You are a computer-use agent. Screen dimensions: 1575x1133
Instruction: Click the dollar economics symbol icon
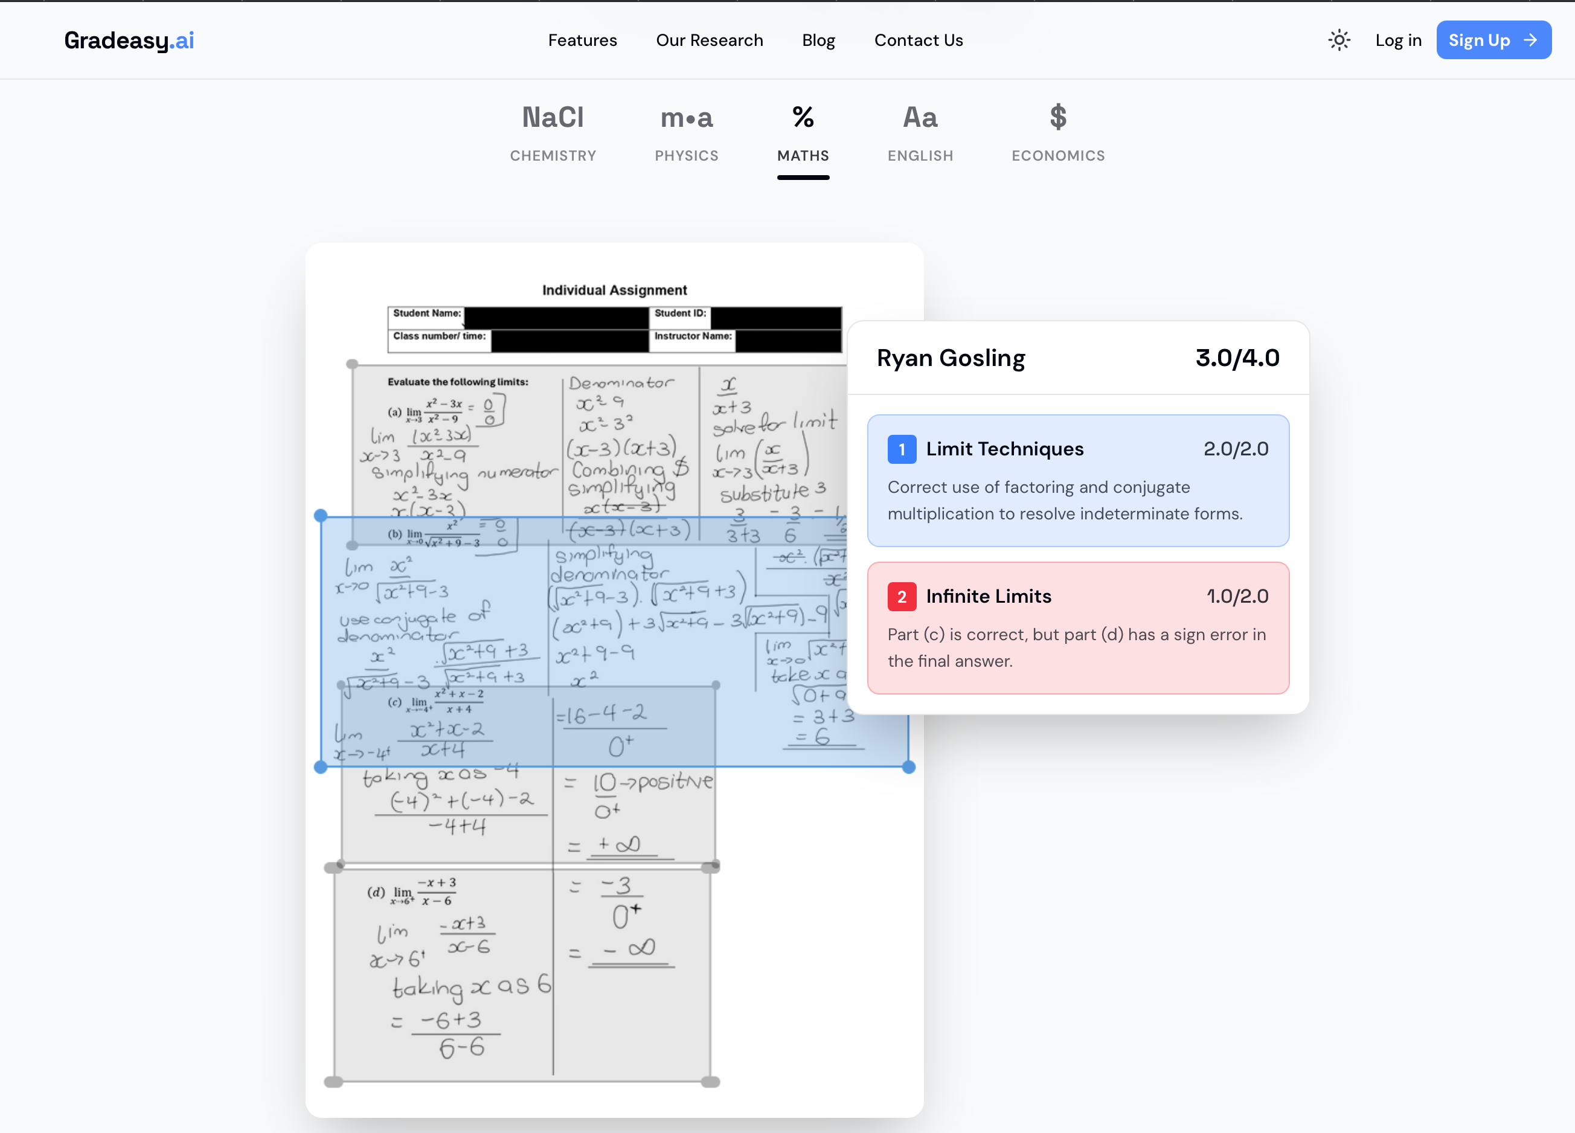(1057, 117)
